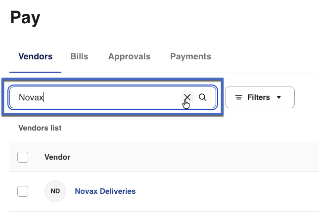Select the Payments tab
The width and height of the screenshot is (319, 220).
(190, 56)
